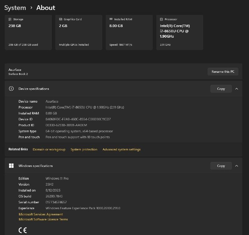This screenshot has height=235, width=249.
Task: Select the Serial number value
Action: pos(56,202)
